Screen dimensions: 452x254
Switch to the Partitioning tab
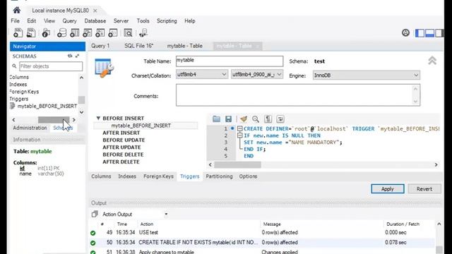(x=219, y=176)
